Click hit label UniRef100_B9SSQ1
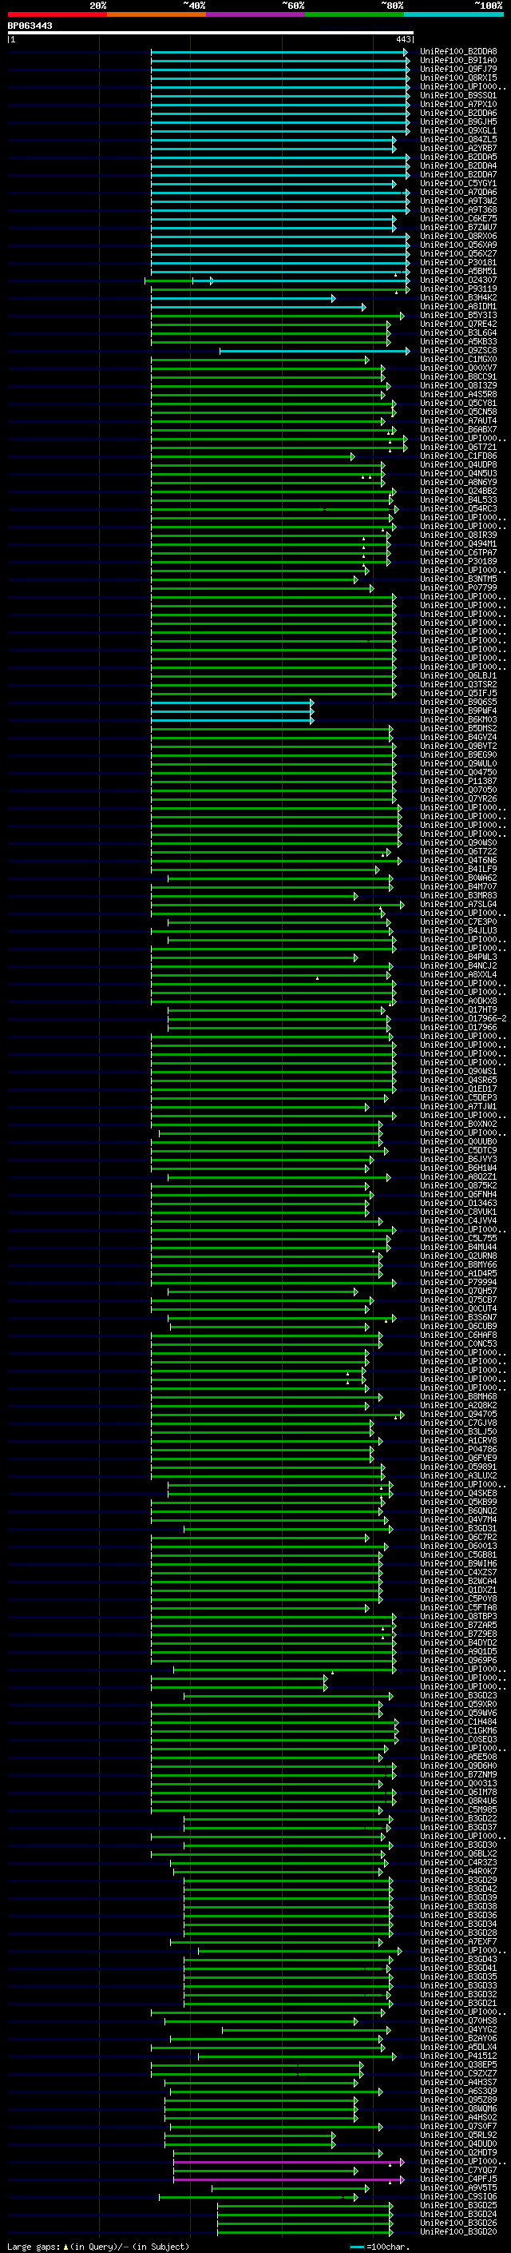 (458, 95)
